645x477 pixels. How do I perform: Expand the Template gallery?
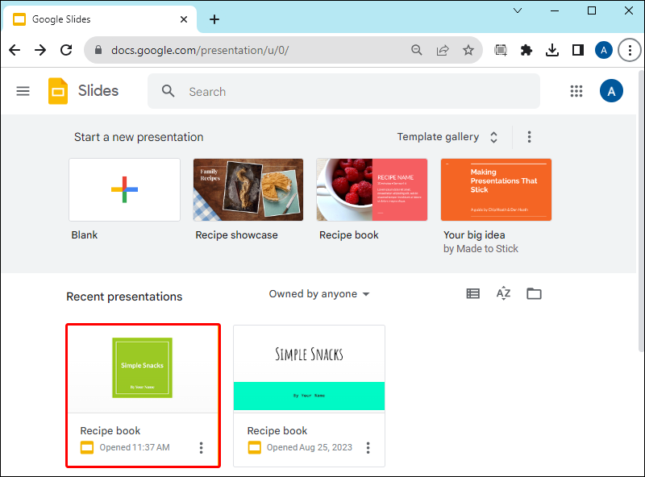tap(447, 137)
